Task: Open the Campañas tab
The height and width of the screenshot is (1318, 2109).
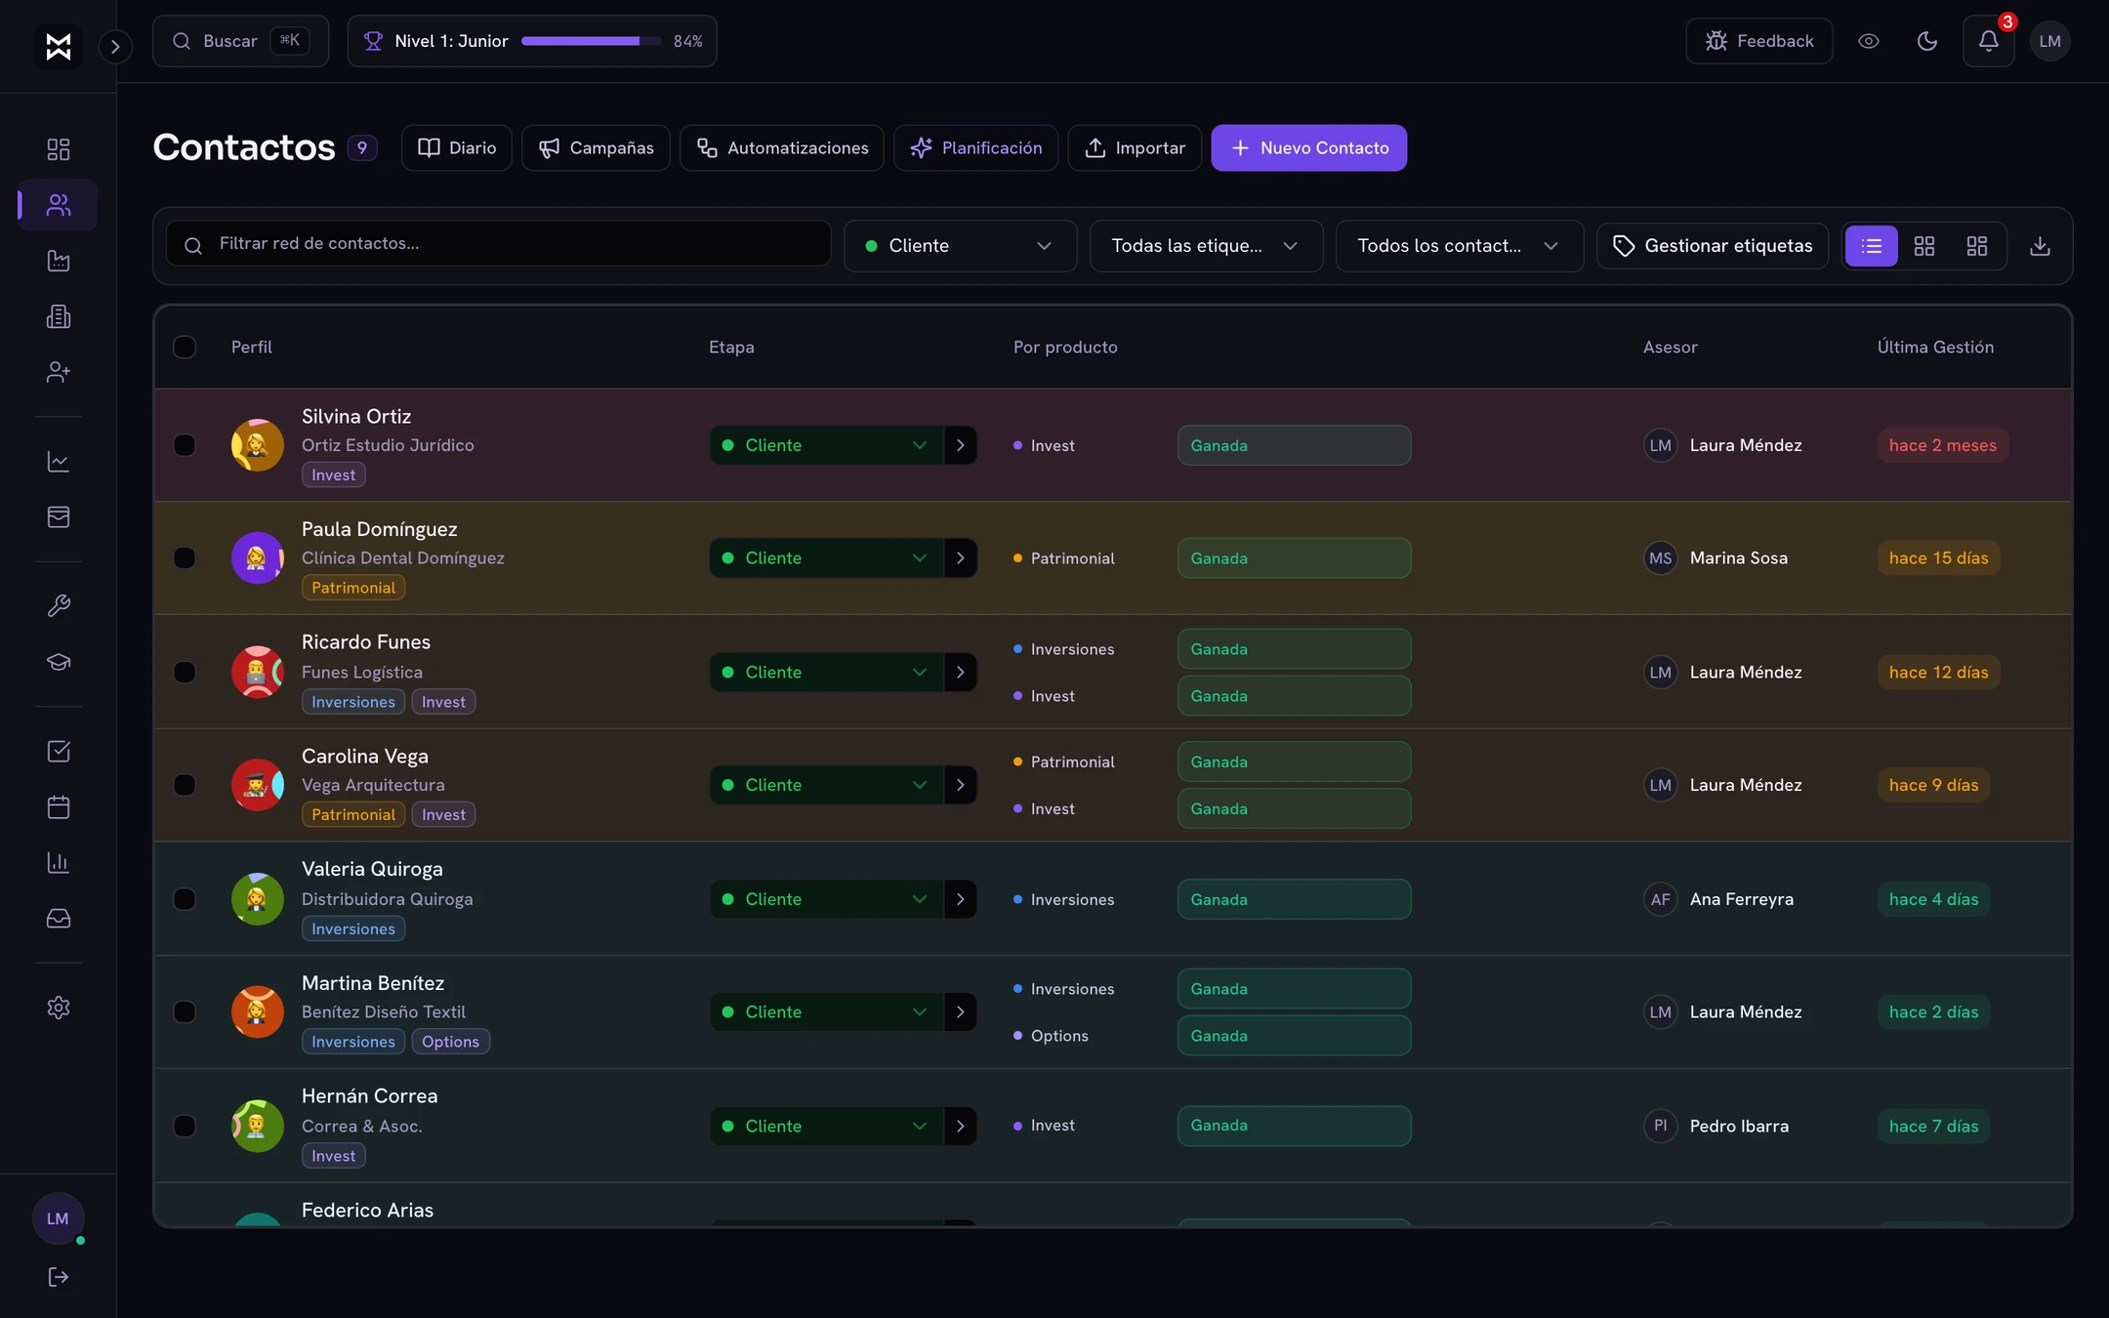Action: [596, 147]
